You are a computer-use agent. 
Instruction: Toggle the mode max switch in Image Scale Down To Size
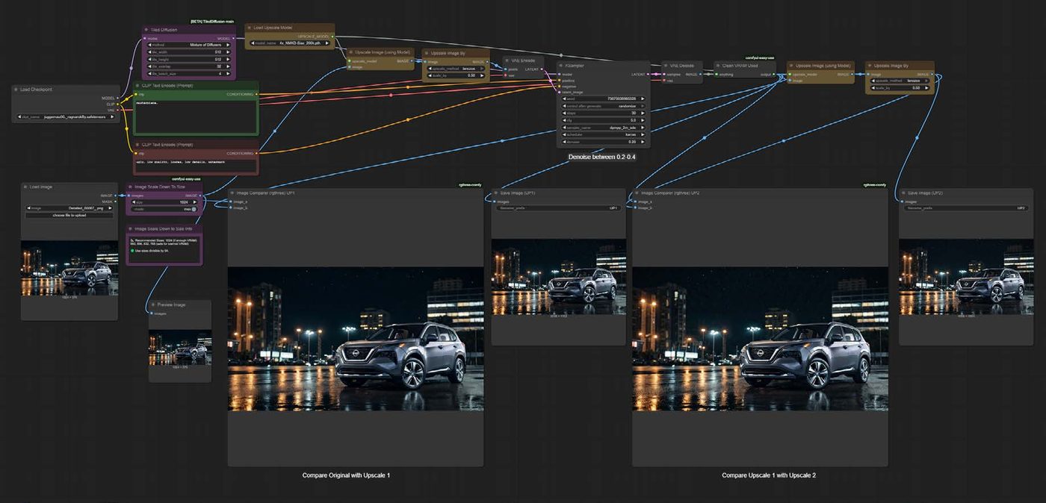point(194,209)
